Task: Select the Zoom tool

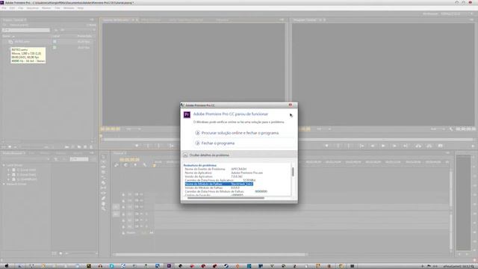Action: 104,208
